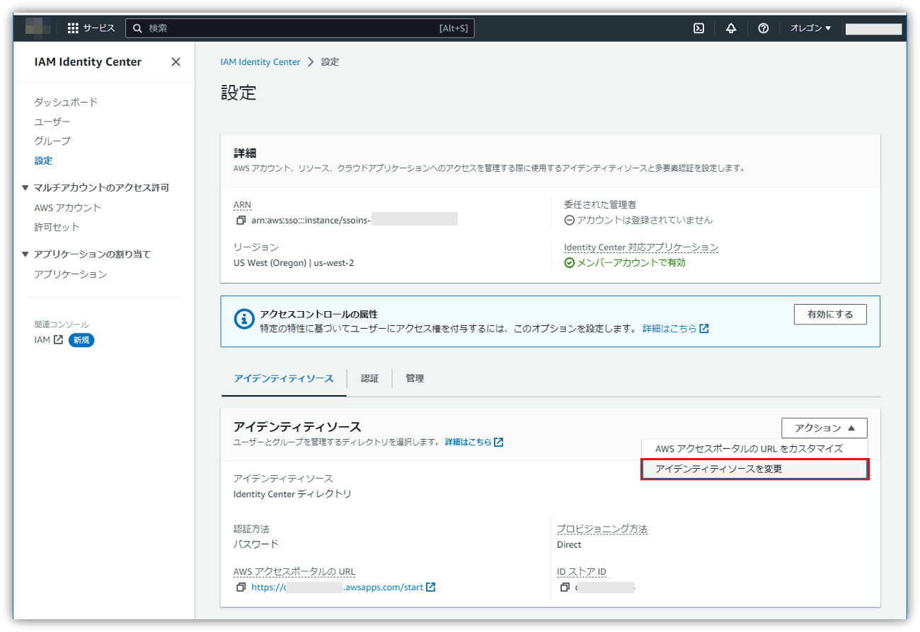Screen dimensions: 920x632
Task: Switch to the アイデンティティソース tab
Action: tap(283, 379)
